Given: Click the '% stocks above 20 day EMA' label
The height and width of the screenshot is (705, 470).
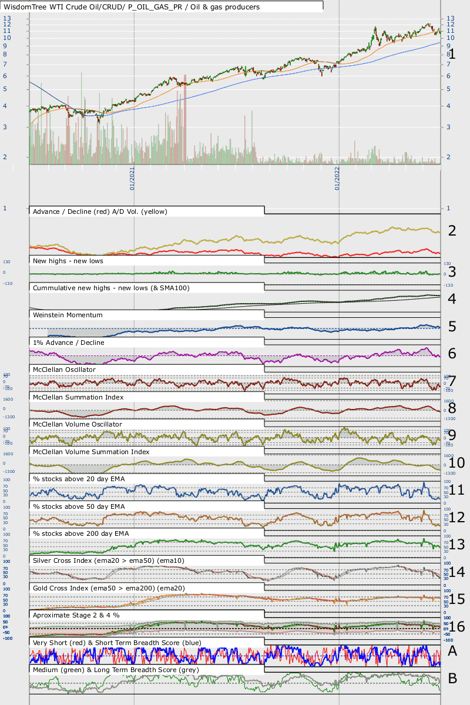Looking at the screenshot, I should pyautogui.click(x=78, y=479).
